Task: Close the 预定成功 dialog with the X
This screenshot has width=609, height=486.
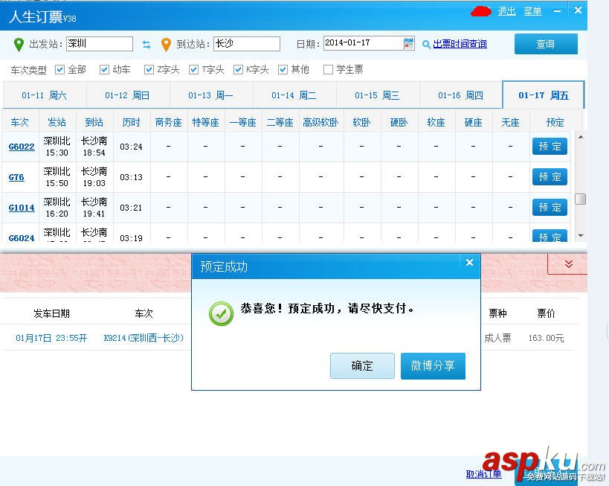Action: [x=469, y=263]
